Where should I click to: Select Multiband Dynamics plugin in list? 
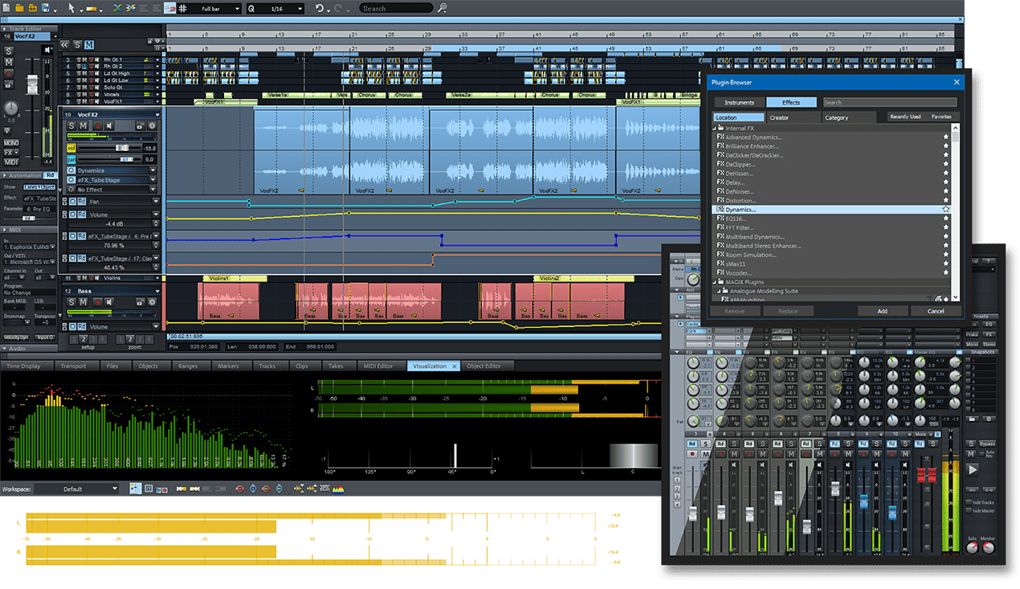click(x=753, y=237)
